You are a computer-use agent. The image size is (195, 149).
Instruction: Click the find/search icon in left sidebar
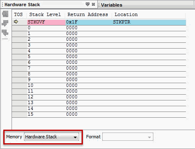5,14
